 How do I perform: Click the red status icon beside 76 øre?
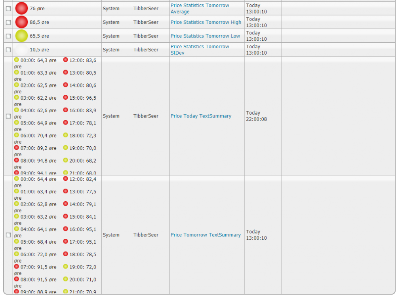[x=21, y=8]
